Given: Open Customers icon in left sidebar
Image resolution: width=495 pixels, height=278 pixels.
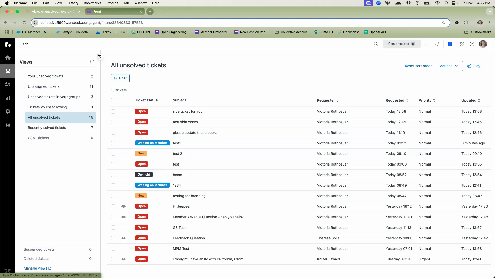Looking at the screenshot, I should pyautogui.click(x=8, y=84).
